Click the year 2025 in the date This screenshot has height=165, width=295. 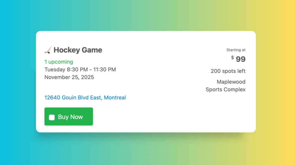(x=87, y=77)
